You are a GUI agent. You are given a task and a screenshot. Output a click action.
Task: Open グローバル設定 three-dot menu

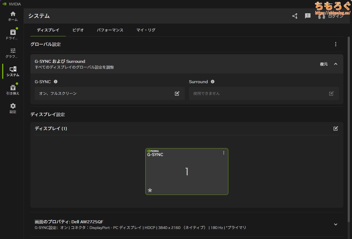click(x=336, y=44)
